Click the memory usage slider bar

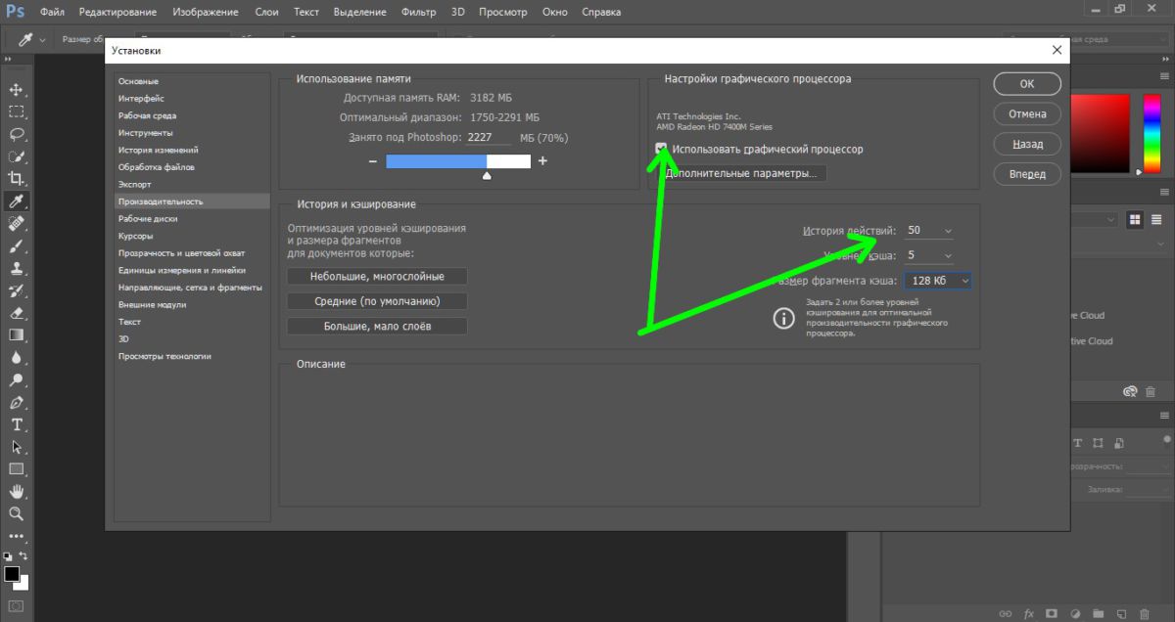[x=458, y=160]
